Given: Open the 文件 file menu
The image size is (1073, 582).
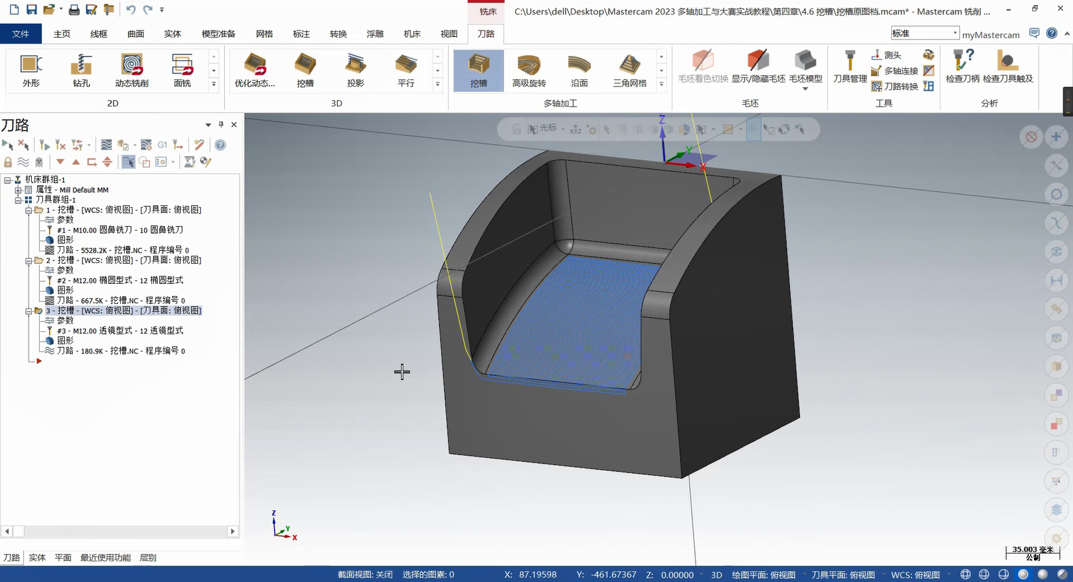Looking at the screenshot, I should point(21,34).
